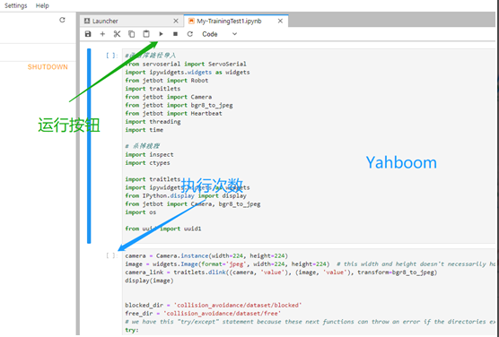
Task: Run the selected cell with the play button
Action: click(161, 34)
